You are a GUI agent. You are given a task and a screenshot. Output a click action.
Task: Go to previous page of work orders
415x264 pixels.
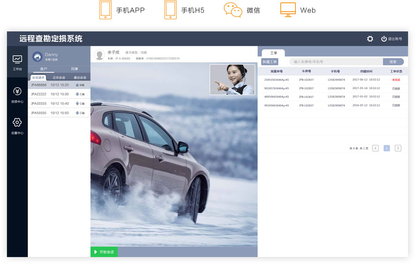(375, 148)
